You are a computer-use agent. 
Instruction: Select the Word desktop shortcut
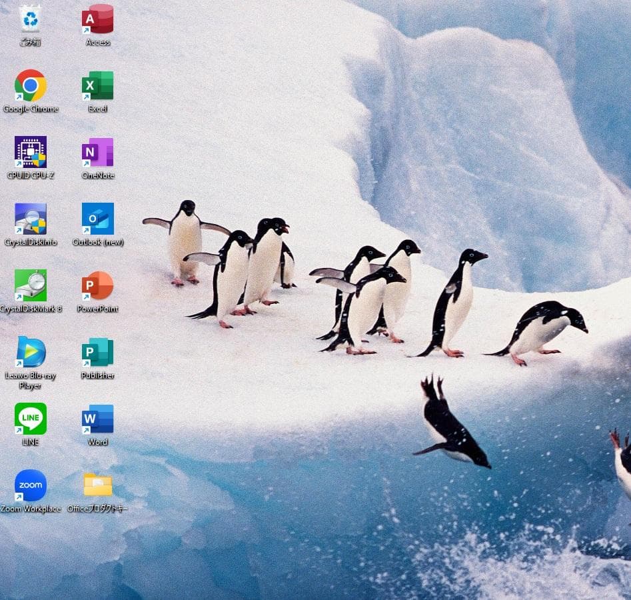(97, 419)
